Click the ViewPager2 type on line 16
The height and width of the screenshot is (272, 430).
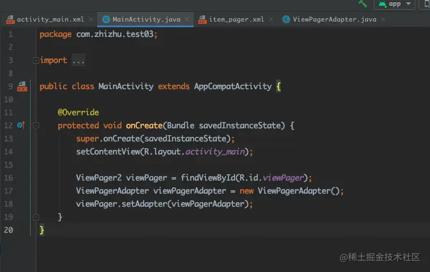pyautogui.click(x=99, y=178)
